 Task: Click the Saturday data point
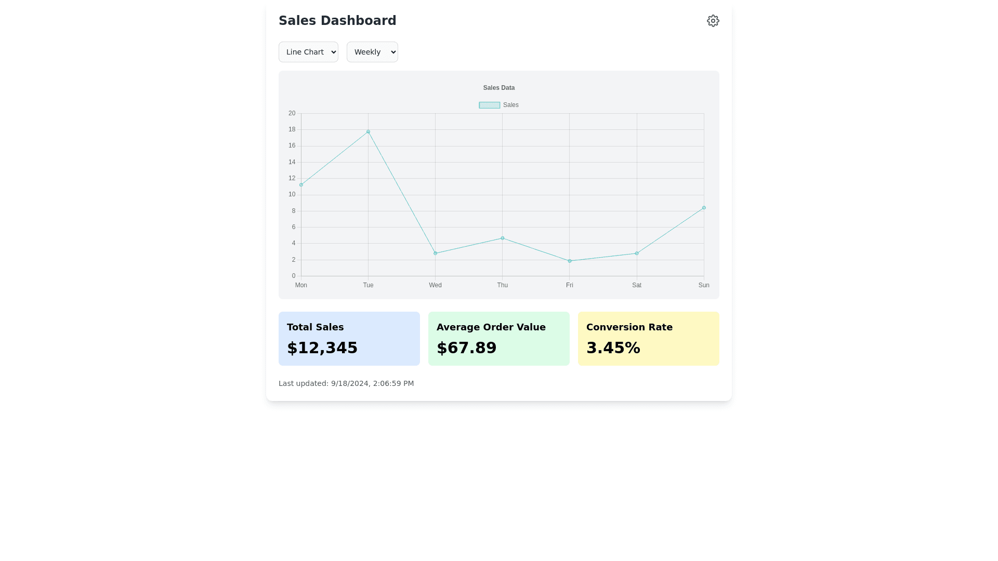[x=637, y=253]
